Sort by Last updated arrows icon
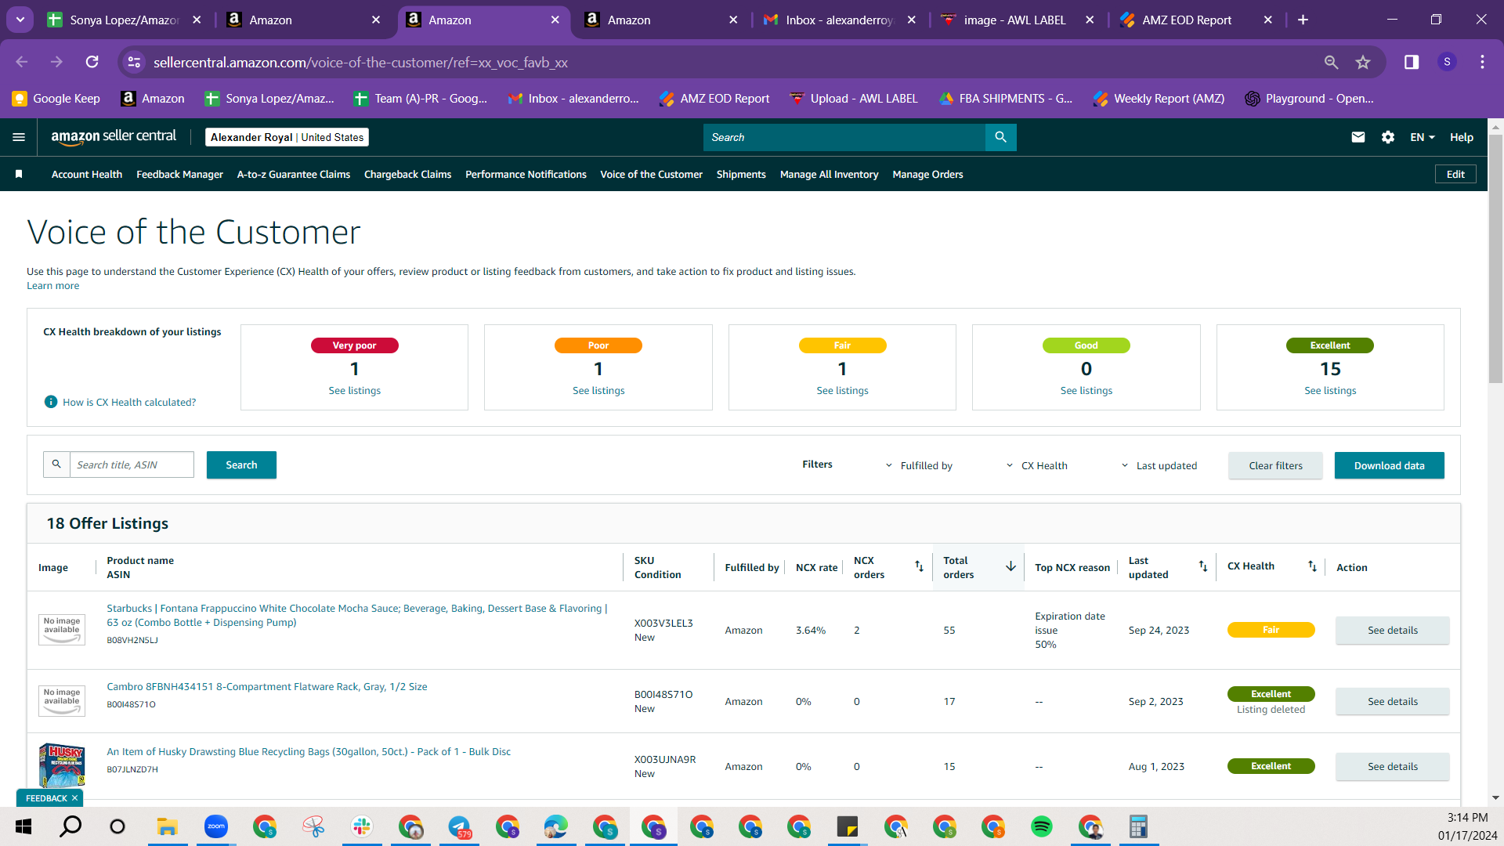1504x846 pixels. click(x=1203, y=566)
